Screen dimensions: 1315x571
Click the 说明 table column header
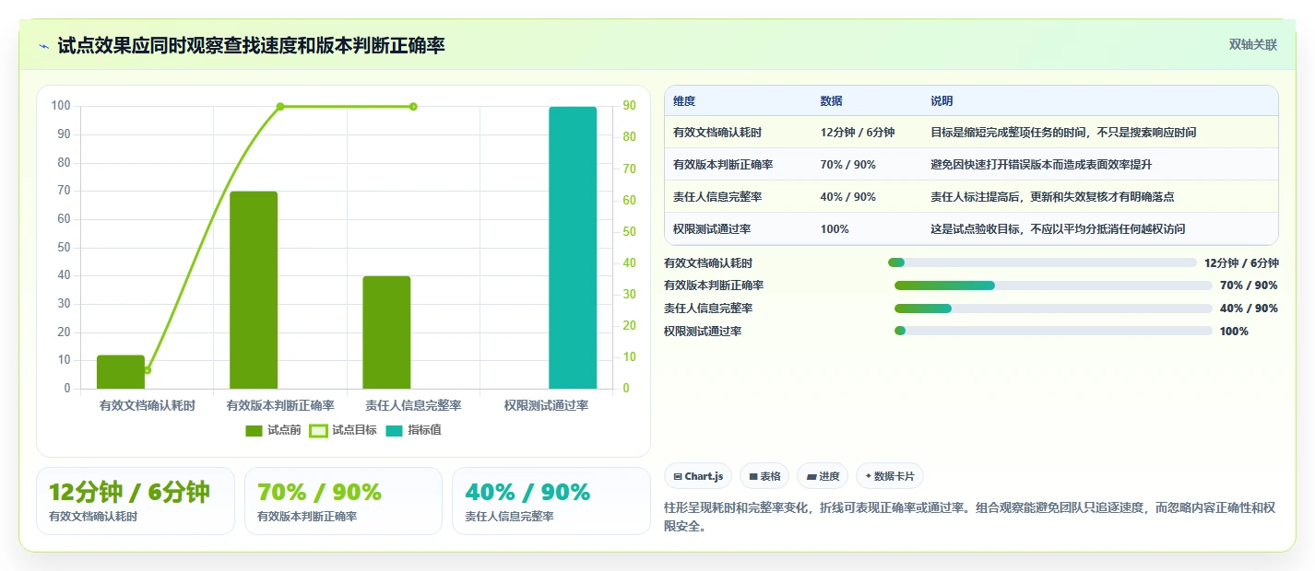(x=942, y=101)
